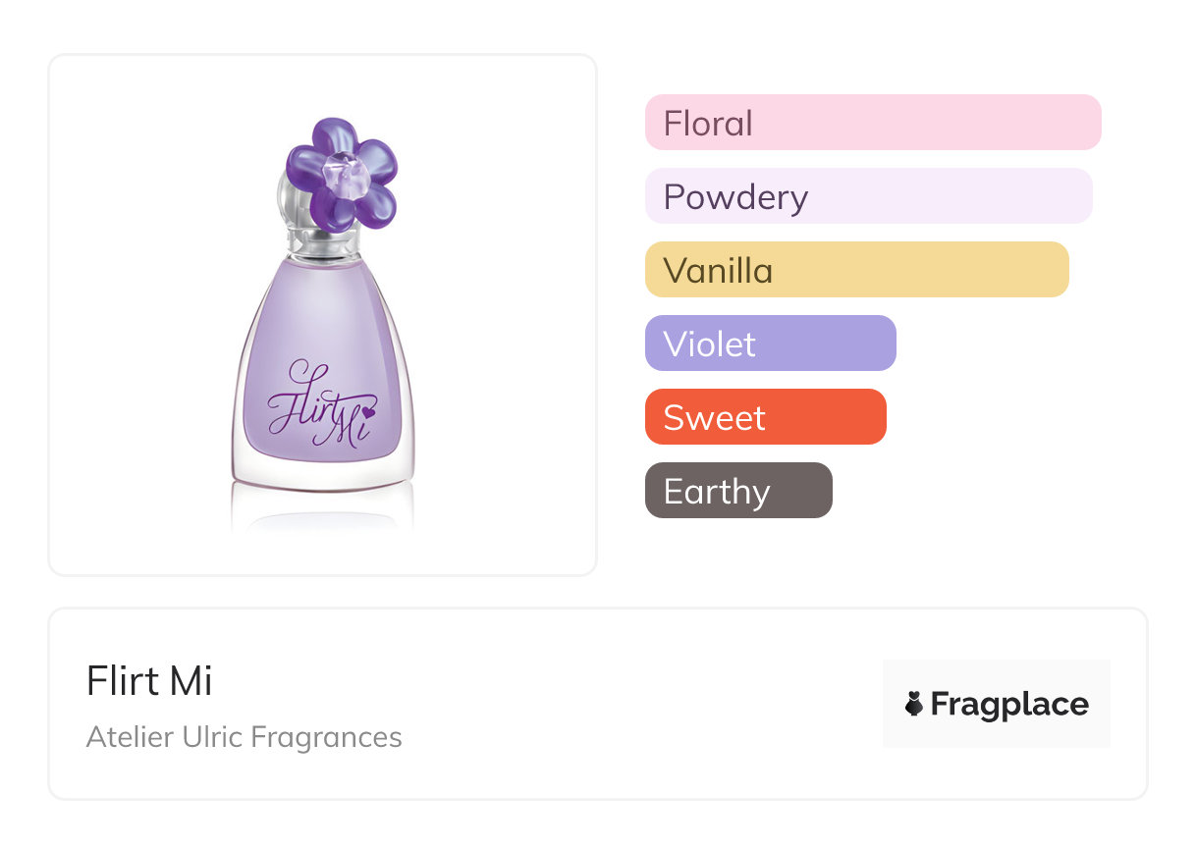The height and width of the screenshot is (848, 1196).
Task: Select the pink Floral accord bar
Action: click(x=872, y=123)
